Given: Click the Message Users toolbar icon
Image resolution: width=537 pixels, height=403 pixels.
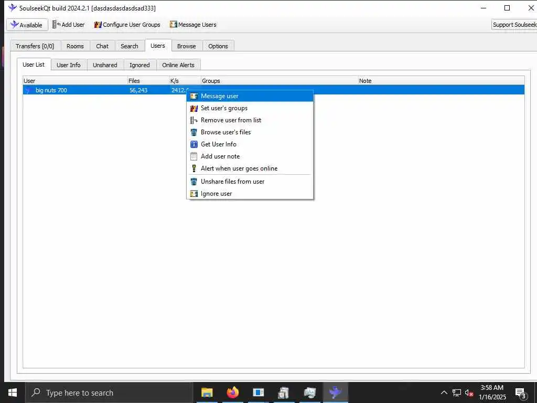Looking at the screenshot, I should 173,25.
